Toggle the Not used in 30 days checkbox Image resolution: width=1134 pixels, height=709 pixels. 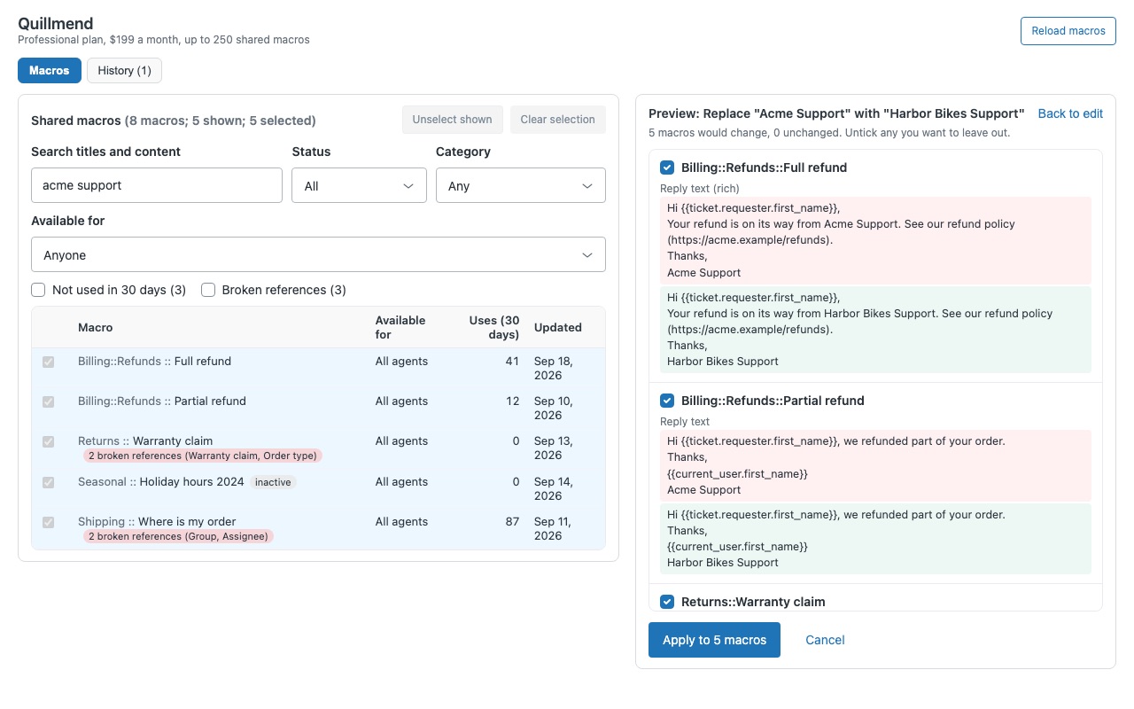38,290
